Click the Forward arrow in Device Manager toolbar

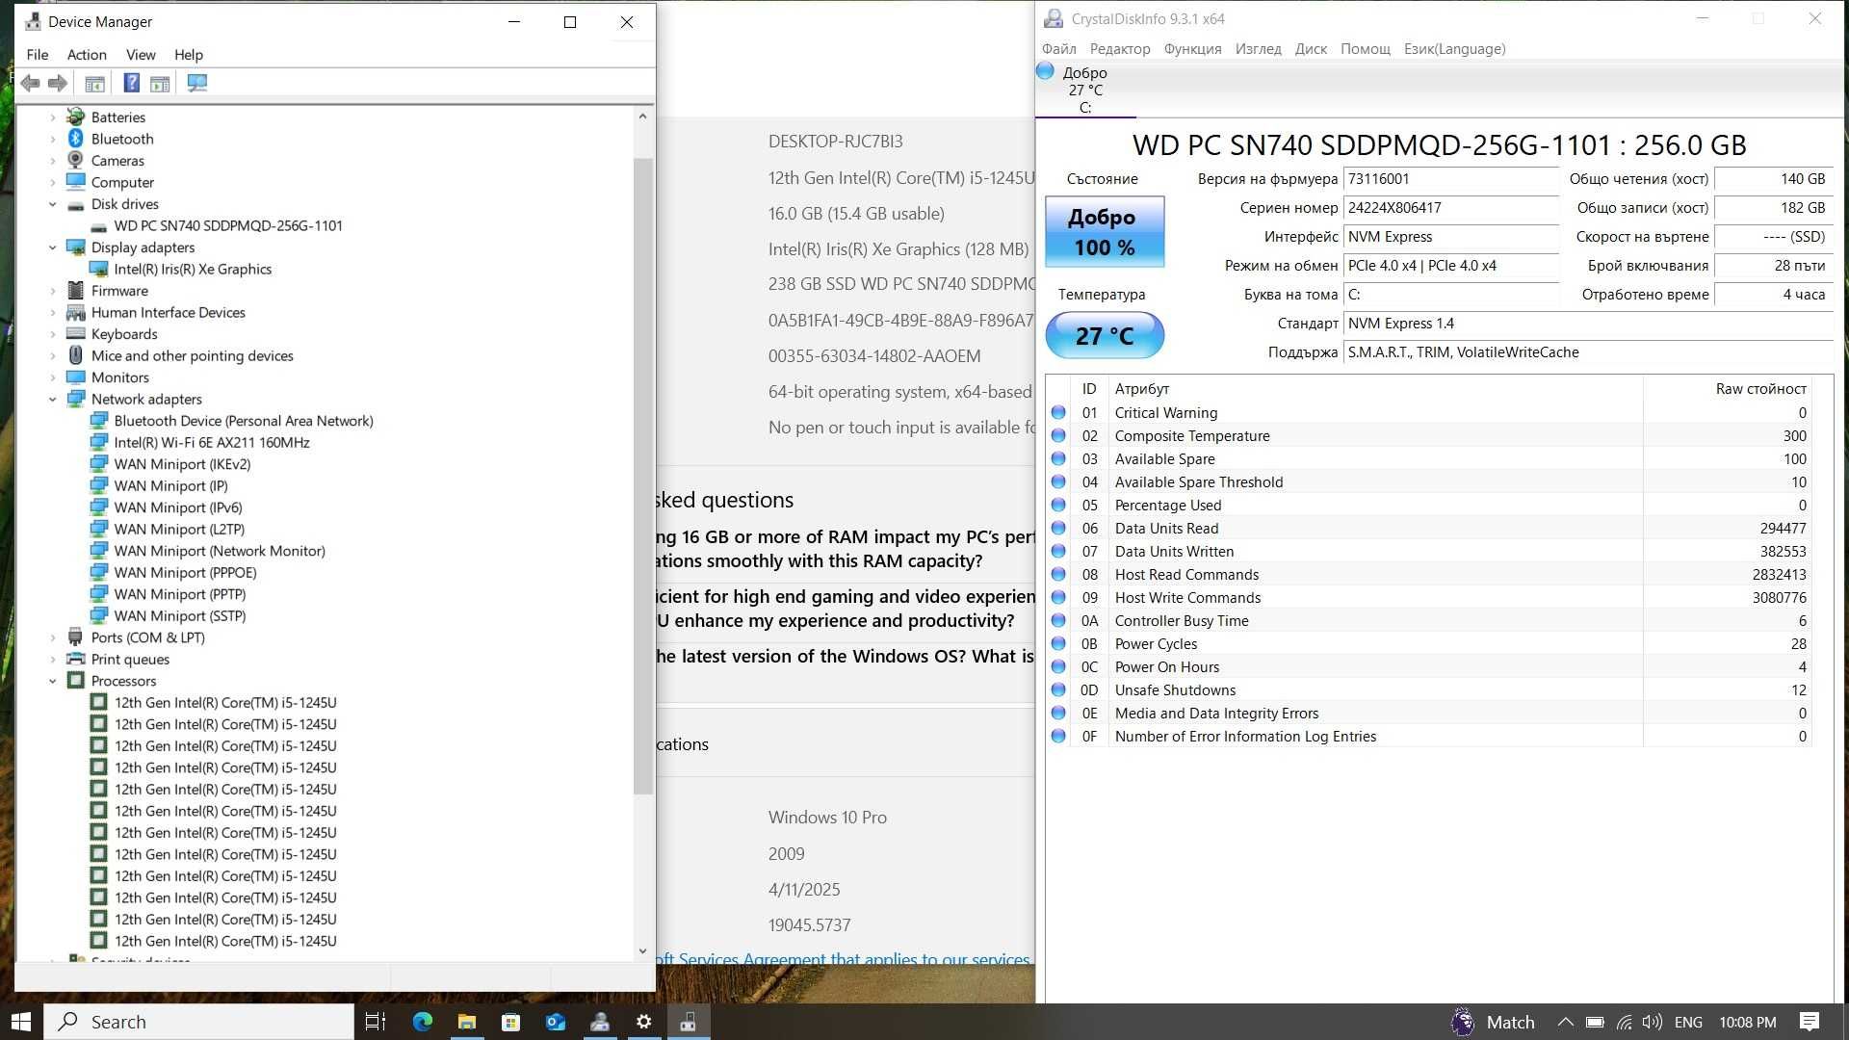tap(58, 83)
